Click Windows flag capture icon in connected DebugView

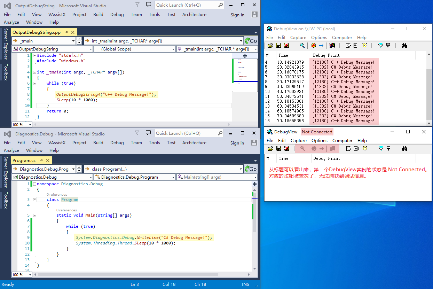tap(332, 46)
